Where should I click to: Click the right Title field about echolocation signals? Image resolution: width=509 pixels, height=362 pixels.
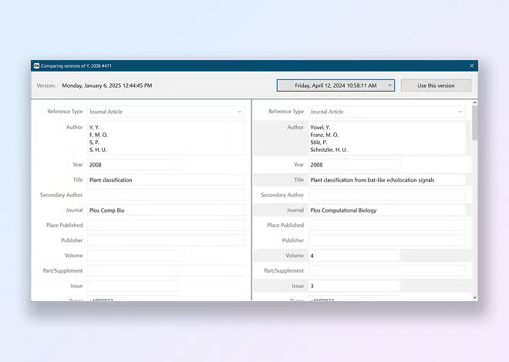[x=386, y=179]
